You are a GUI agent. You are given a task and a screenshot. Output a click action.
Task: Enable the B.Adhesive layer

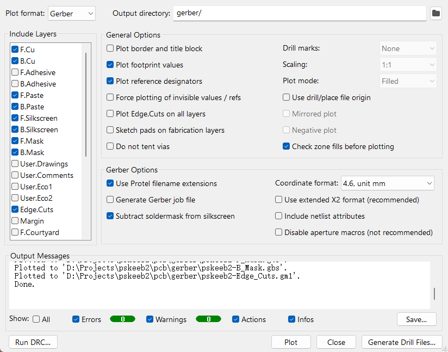tap(15, 84)
